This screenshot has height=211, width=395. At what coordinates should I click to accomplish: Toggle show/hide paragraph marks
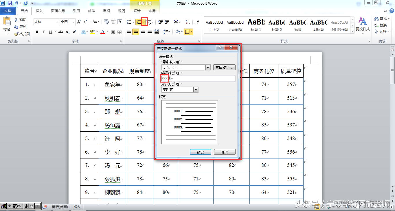point(197,22)
